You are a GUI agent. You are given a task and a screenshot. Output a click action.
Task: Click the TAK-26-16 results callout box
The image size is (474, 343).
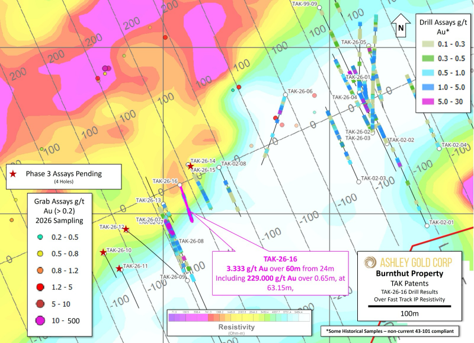point(280,273)
